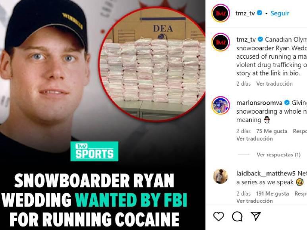Share the post with the paper plane icon
This screenshot has width=307, height=230.
click(256, 216)
